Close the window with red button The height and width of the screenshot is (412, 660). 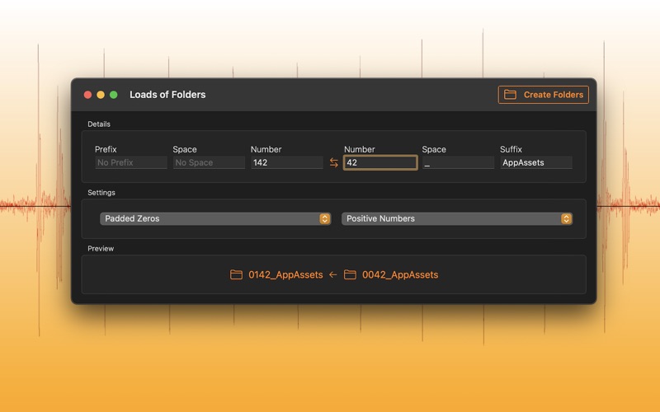(x=87, y=95)
